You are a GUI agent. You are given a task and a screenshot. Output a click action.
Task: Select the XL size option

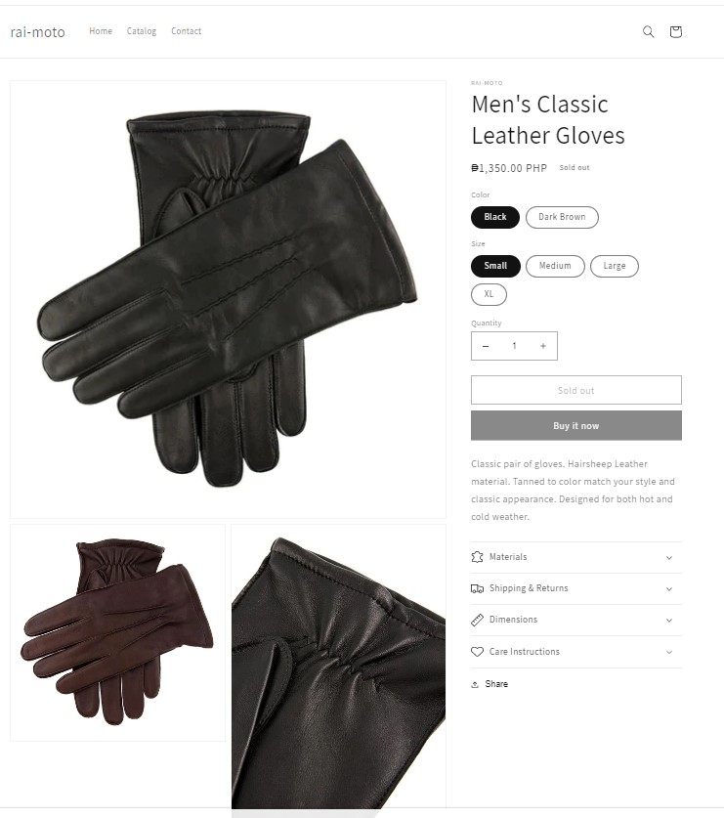(x=489, y=294)
